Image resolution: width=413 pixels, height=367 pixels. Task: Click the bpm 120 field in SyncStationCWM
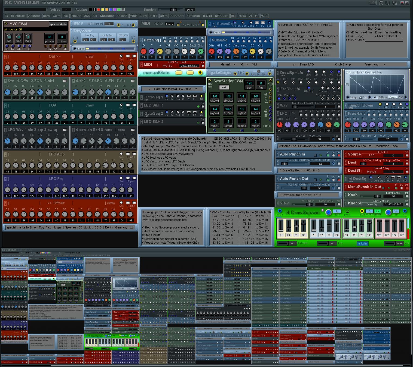tap(249, 83)
